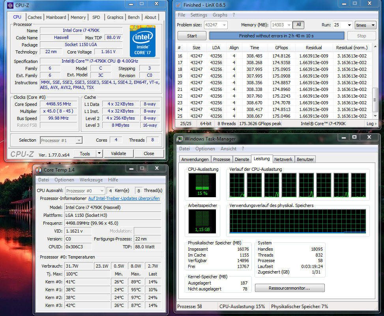
Task: Click the Specification field in CPU-Z
Action: (100, 61)
